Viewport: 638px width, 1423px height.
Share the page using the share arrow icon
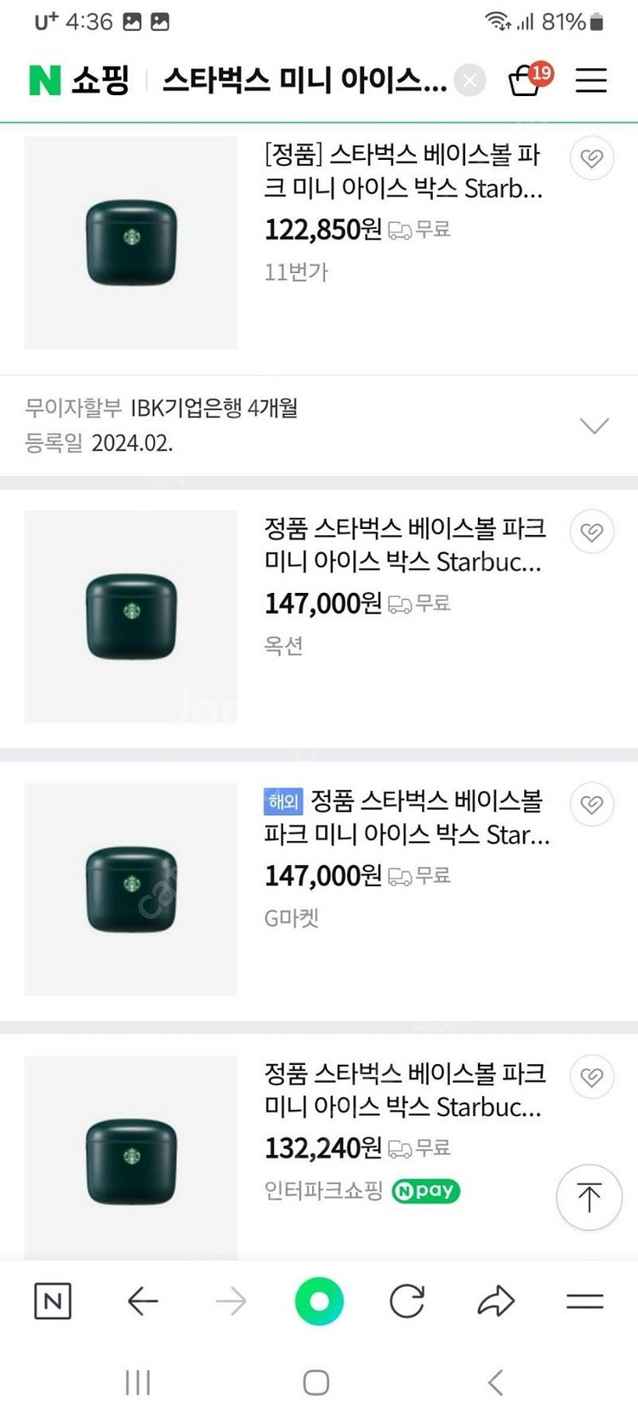[496, 1301]
